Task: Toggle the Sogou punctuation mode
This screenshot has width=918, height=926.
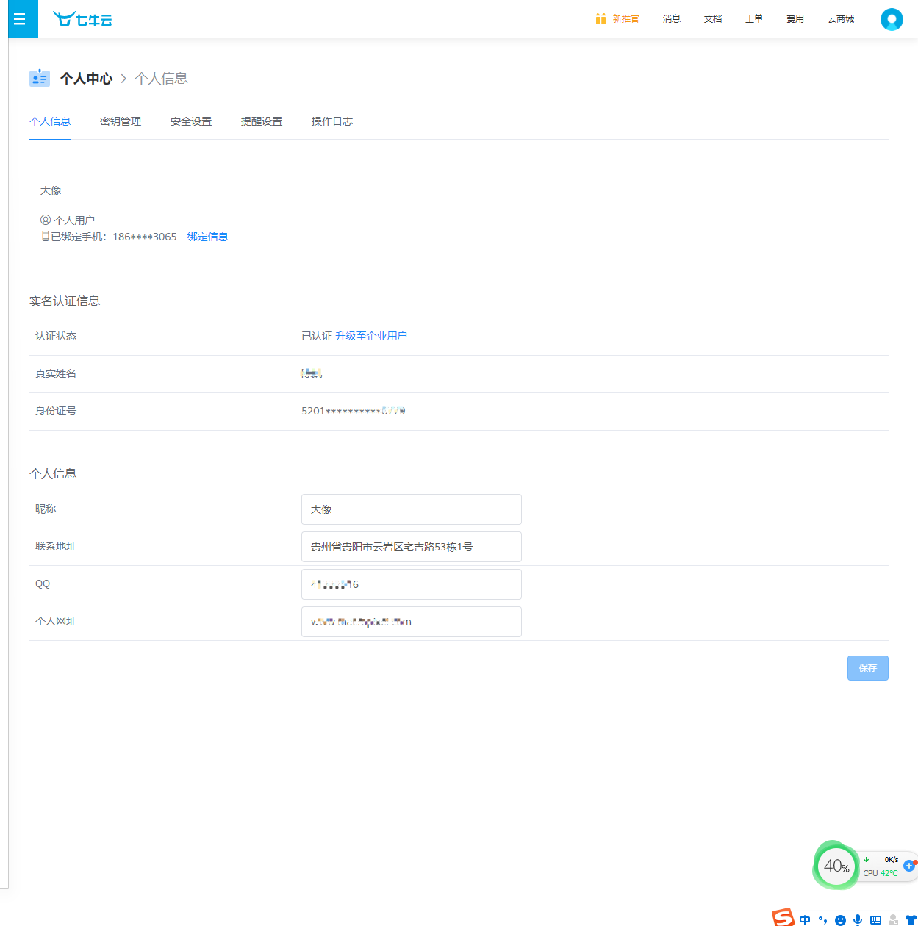Action: pos(822,919)
